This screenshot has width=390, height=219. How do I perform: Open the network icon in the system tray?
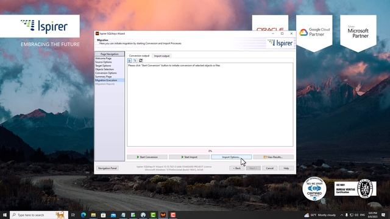click(x=352, y=215)
